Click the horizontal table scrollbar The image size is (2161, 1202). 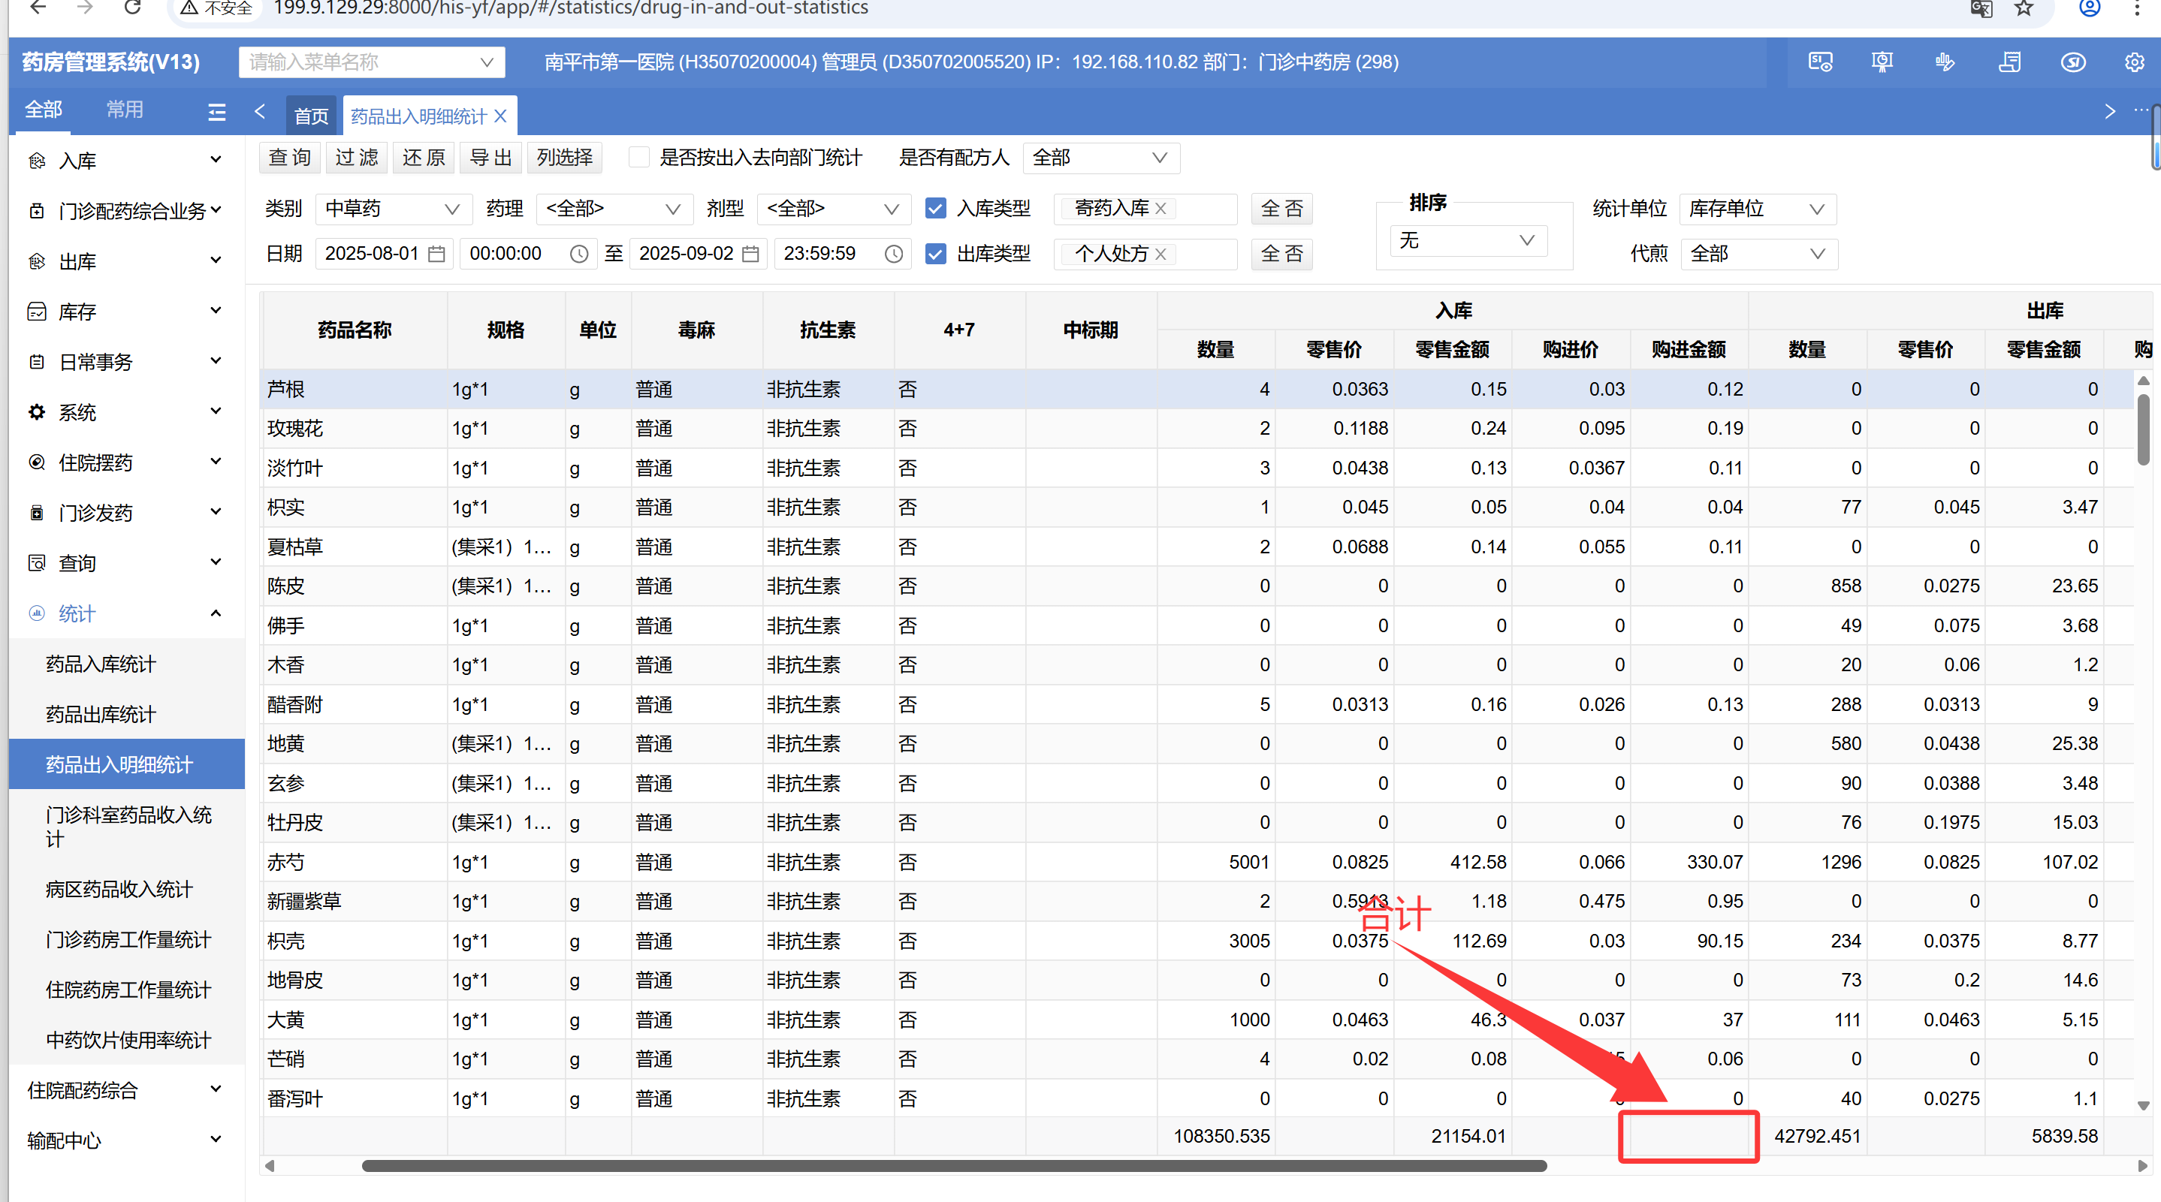point(953,1165)
